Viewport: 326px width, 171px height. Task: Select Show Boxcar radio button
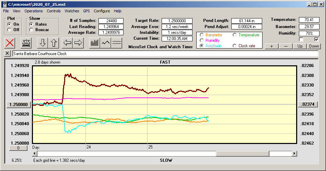click(x=31, y=30)
